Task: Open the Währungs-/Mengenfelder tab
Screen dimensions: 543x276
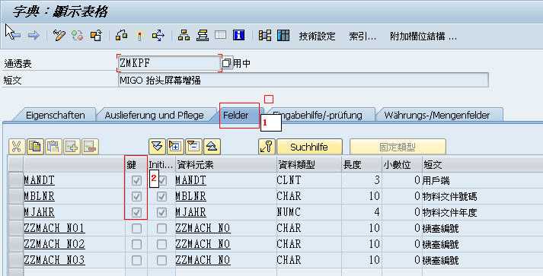Action: coord(437,115)
